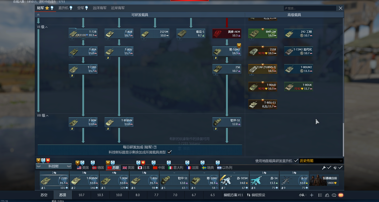Open the 编组预设 preset menu
379x202 pixels.
[256, 195]
